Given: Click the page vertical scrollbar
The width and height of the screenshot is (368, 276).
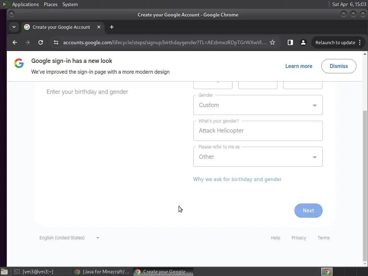Looking at the screenshot, I should point(365,185).
